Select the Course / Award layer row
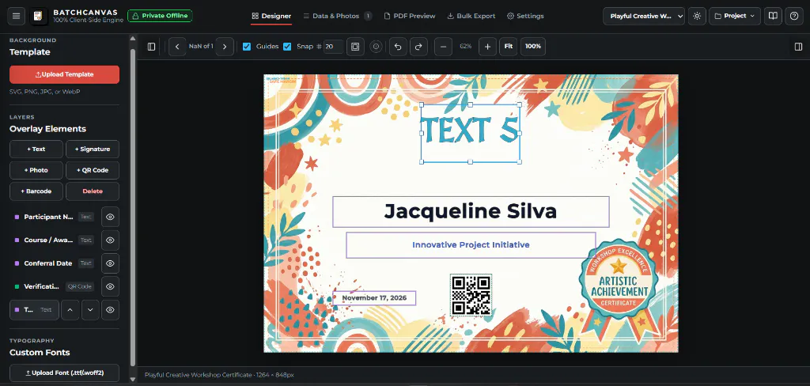Image resolution: width=810 pixels, height=386 pixels. (54, 240)
